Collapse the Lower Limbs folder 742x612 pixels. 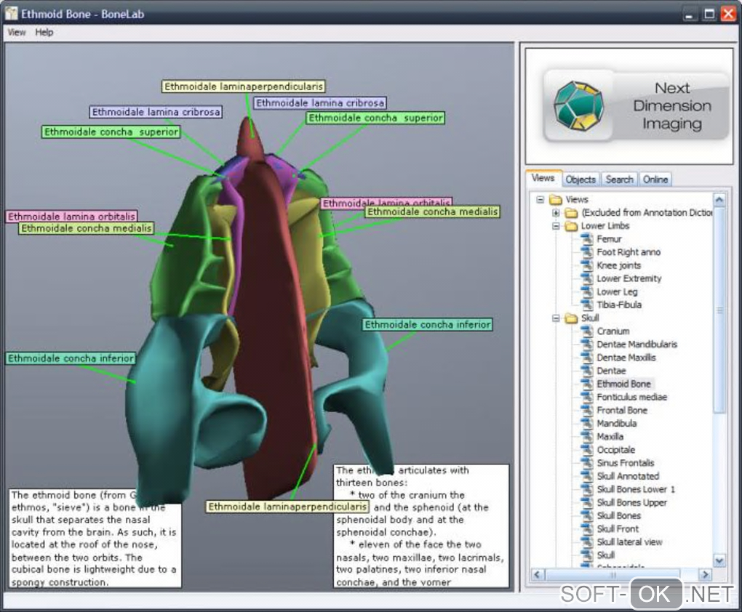(x=556, y=226)
